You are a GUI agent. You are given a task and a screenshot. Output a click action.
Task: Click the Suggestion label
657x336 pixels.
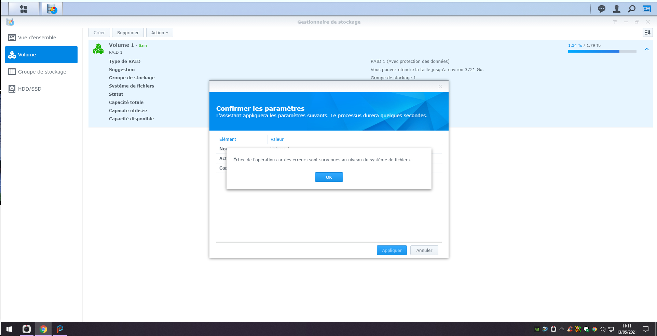(x=122, y=70)
